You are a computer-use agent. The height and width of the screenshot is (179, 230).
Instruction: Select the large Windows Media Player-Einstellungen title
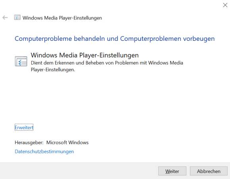(84, 55)
